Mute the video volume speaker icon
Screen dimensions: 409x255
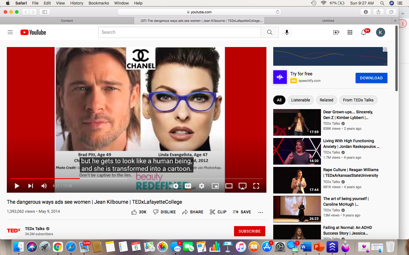[x=44, y=186]
